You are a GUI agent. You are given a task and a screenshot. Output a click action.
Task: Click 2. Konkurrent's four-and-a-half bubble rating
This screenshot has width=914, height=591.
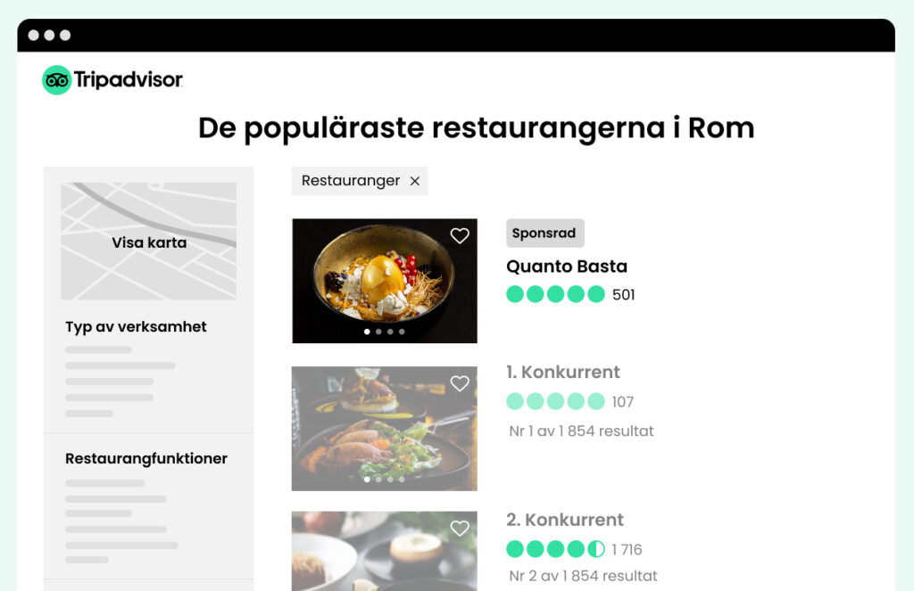coord(555,548)
